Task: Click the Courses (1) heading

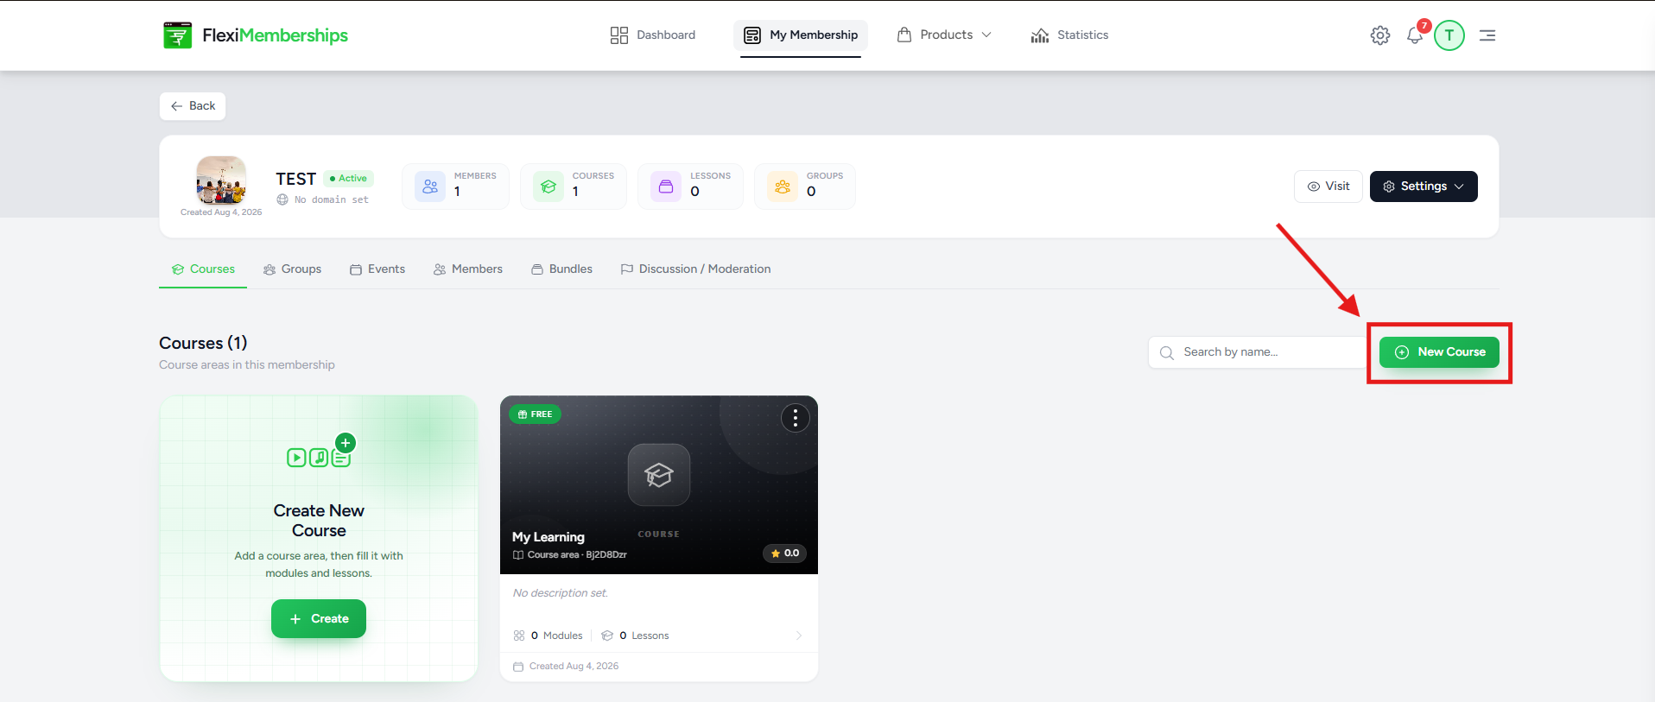Action: click(x=203, y=344)
